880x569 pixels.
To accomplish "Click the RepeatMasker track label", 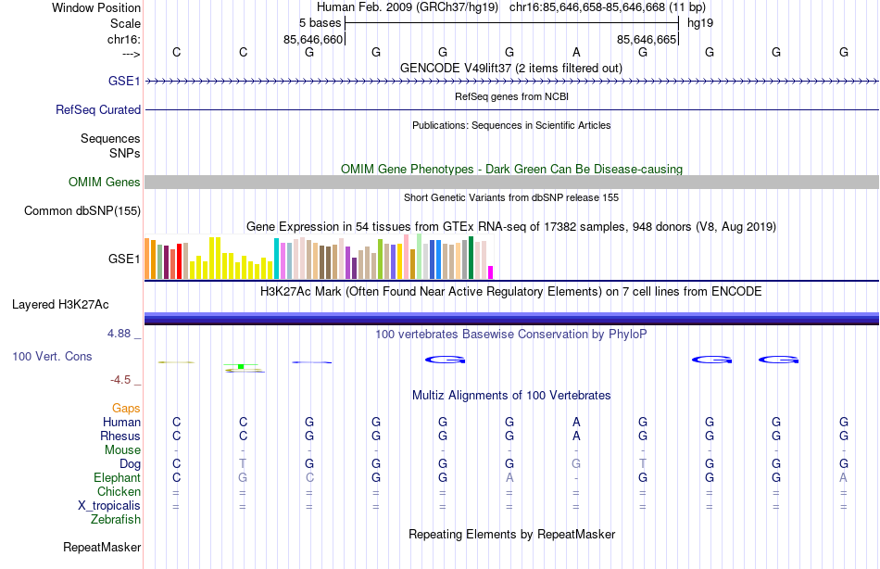I will tap(102, 547).
